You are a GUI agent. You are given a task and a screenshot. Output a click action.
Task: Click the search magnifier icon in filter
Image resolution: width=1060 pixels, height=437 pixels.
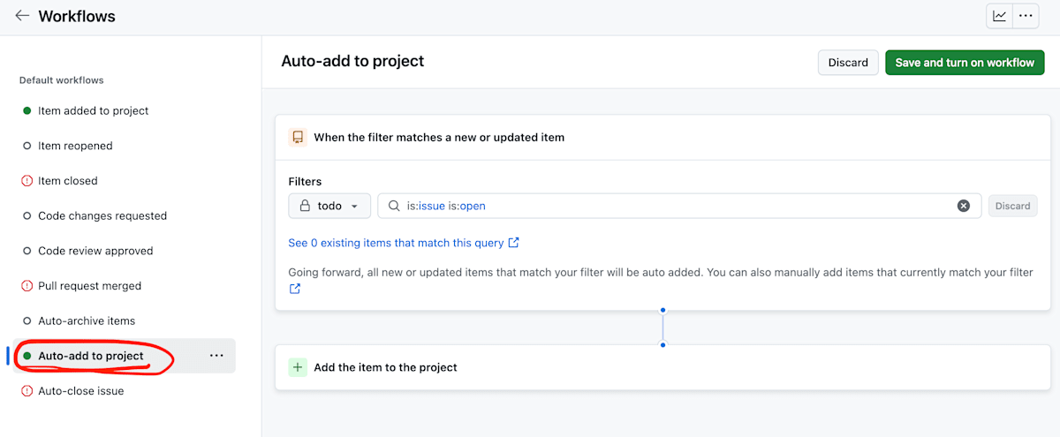coord(394,206)
